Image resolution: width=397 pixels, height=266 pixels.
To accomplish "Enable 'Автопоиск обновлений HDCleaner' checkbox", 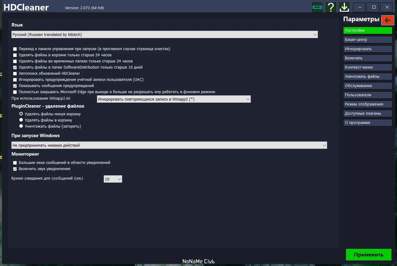I will 15,73.
